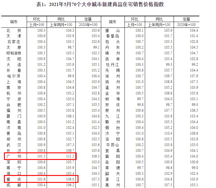Click the table title text about 2021年5月70个大中城市

click(100, 5)
